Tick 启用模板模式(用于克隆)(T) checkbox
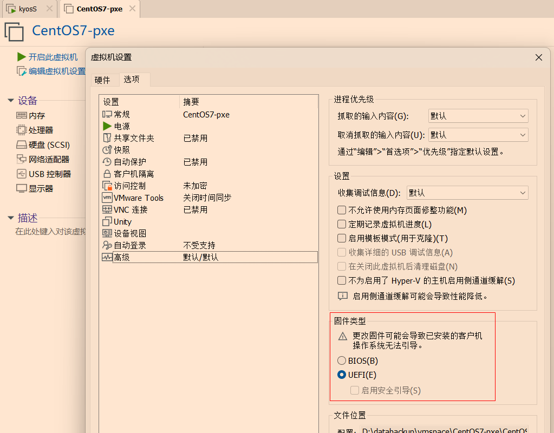This screenshot has width=554, height=433. 342,238
